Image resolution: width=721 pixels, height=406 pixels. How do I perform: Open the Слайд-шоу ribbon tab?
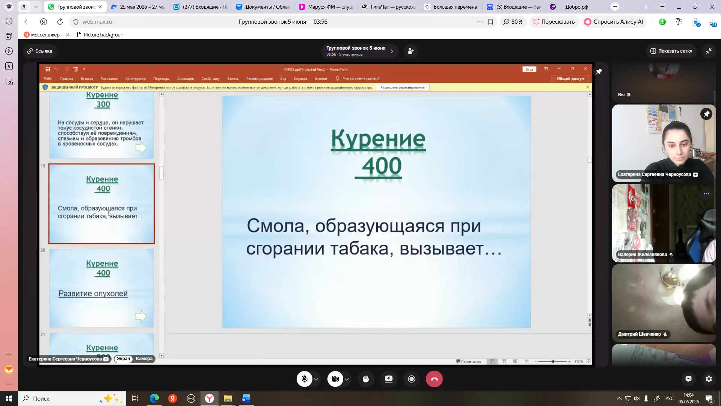tap(210, 79)
